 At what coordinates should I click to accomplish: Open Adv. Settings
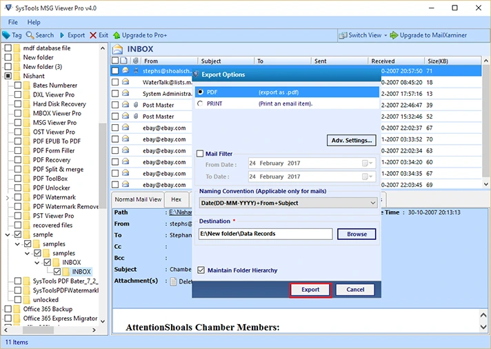pos(352,140)
